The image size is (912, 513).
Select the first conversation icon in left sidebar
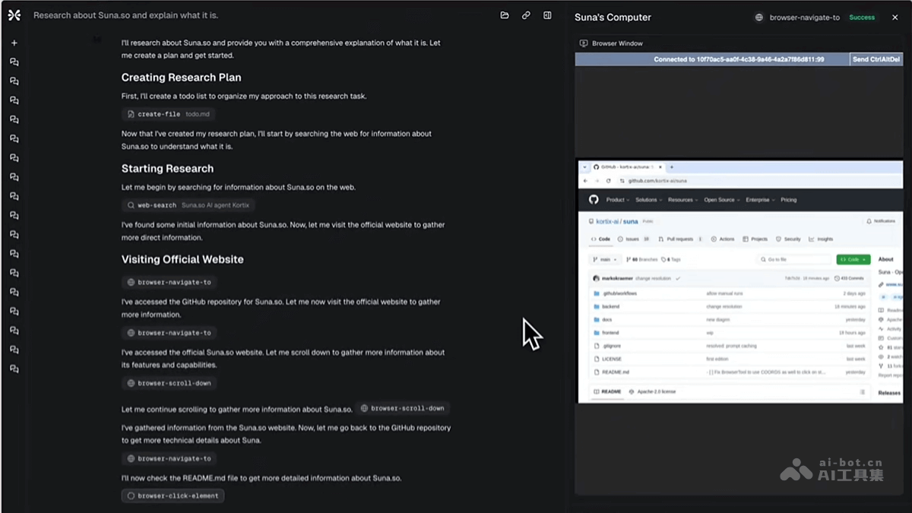click(14, 62)
